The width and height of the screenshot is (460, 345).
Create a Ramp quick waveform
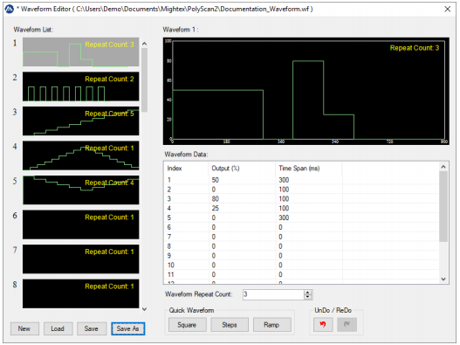[x=271, y=325]
